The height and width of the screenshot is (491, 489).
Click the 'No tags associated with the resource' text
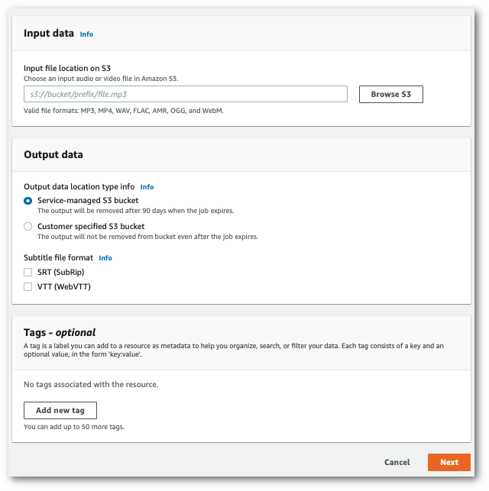click(x=91, y=384)
